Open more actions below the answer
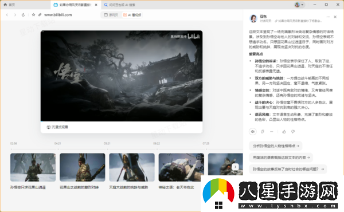 271,132
